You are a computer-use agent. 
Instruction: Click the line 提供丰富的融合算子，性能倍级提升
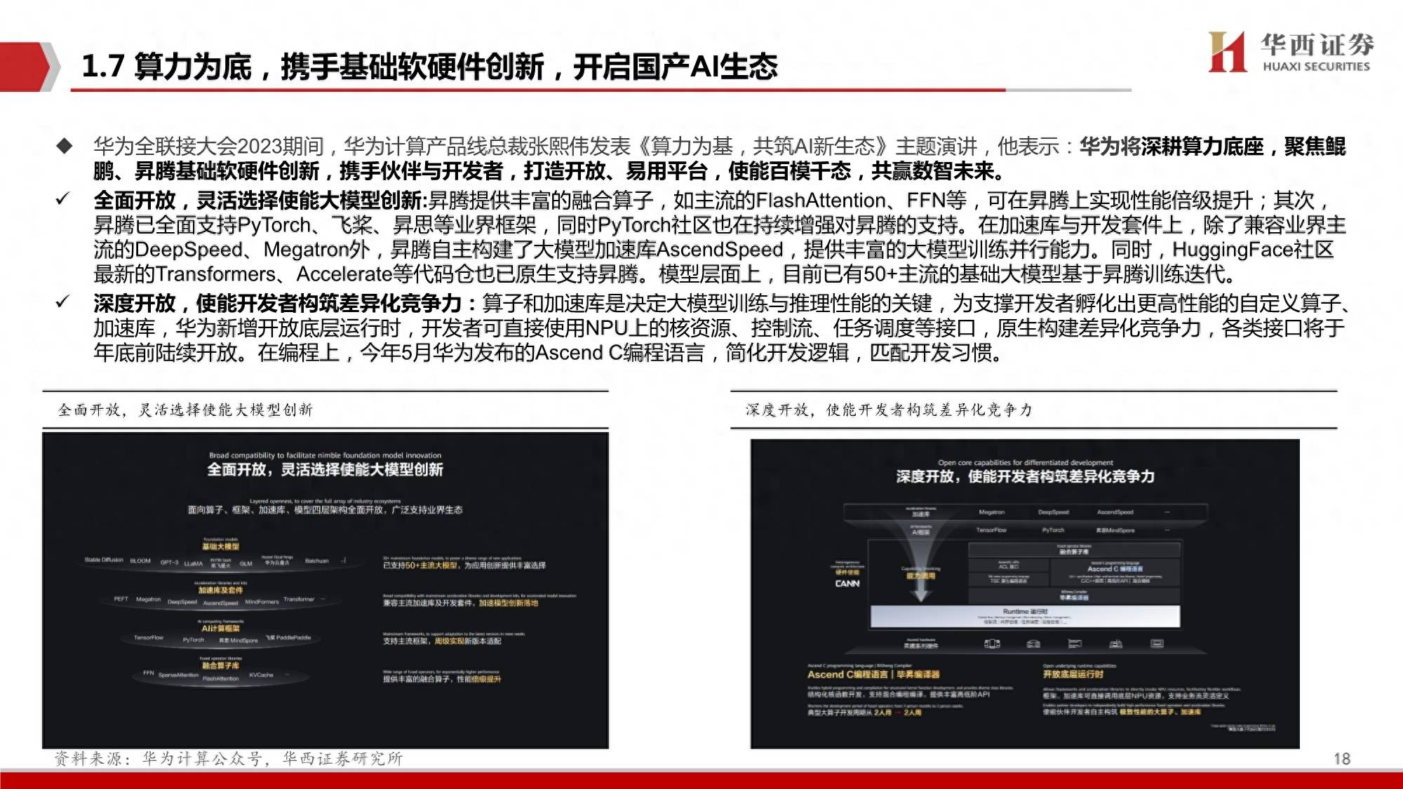point(442,679)
